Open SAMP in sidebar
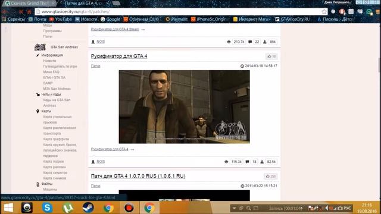The width and height of the screenshot is (381, 214). (x=48, y=83)
